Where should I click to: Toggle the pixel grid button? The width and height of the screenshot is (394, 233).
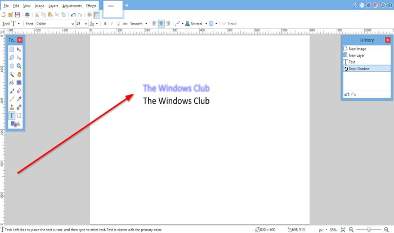point(89,15)
